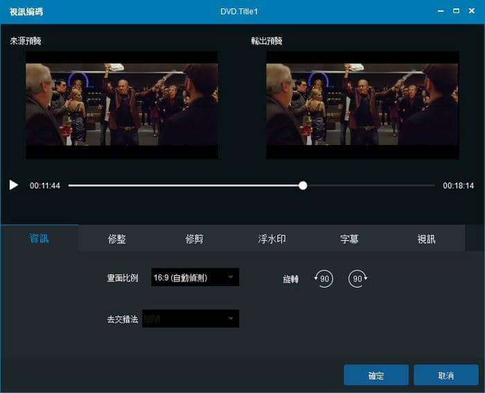Switch to the 修剪 tab
The image size is (485, 393).
click(194, 239)
